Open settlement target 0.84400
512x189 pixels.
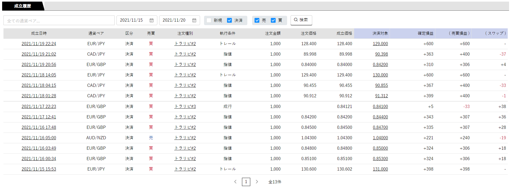coord(380,117)
